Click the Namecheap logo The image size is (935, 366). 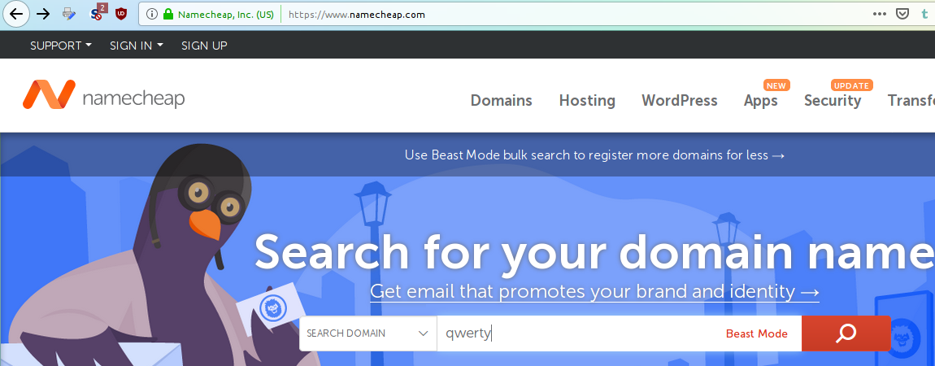click(x=104, y=95)
